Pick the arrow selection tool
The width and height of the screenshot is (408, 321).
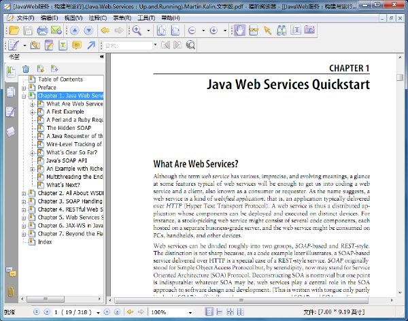267,31
